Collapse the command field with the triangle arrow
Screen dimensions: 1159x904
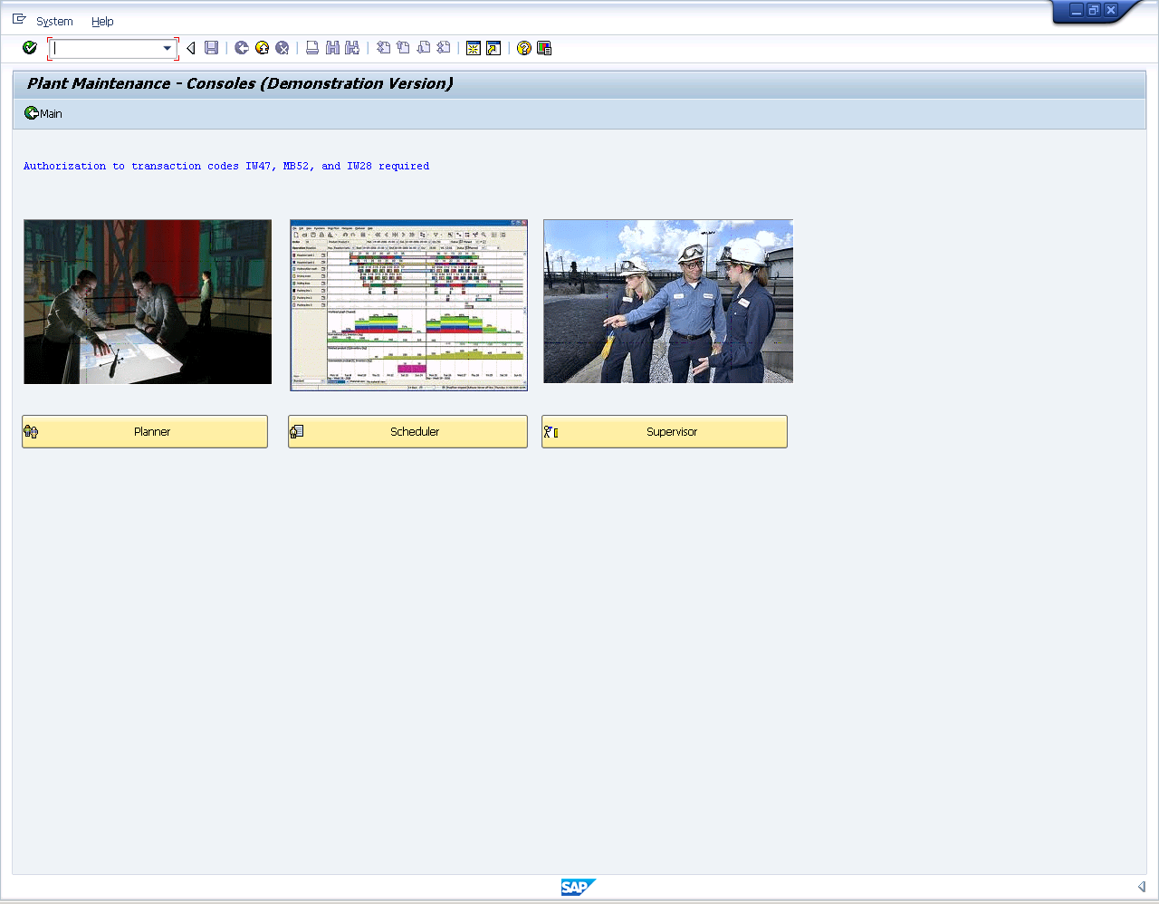click(191, 48)
